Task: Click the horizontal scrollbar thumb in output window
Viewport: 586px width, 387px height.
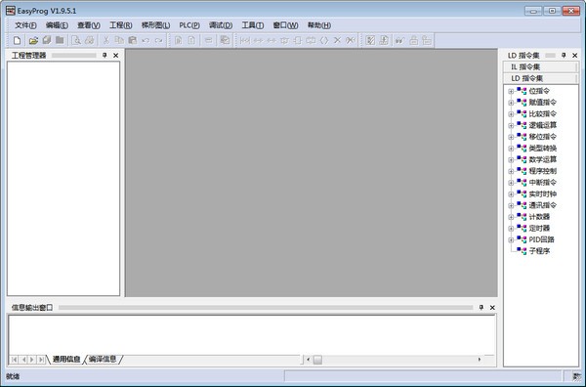Action: tap(317, 360)
